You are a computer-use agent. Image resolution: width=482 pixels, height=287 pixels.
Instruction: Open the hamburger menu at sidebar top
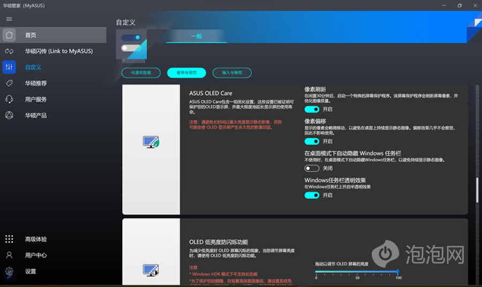point(9,19)
